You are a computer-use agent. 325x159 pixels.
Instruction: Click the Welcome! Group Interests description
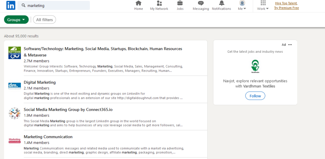point(103,69)
